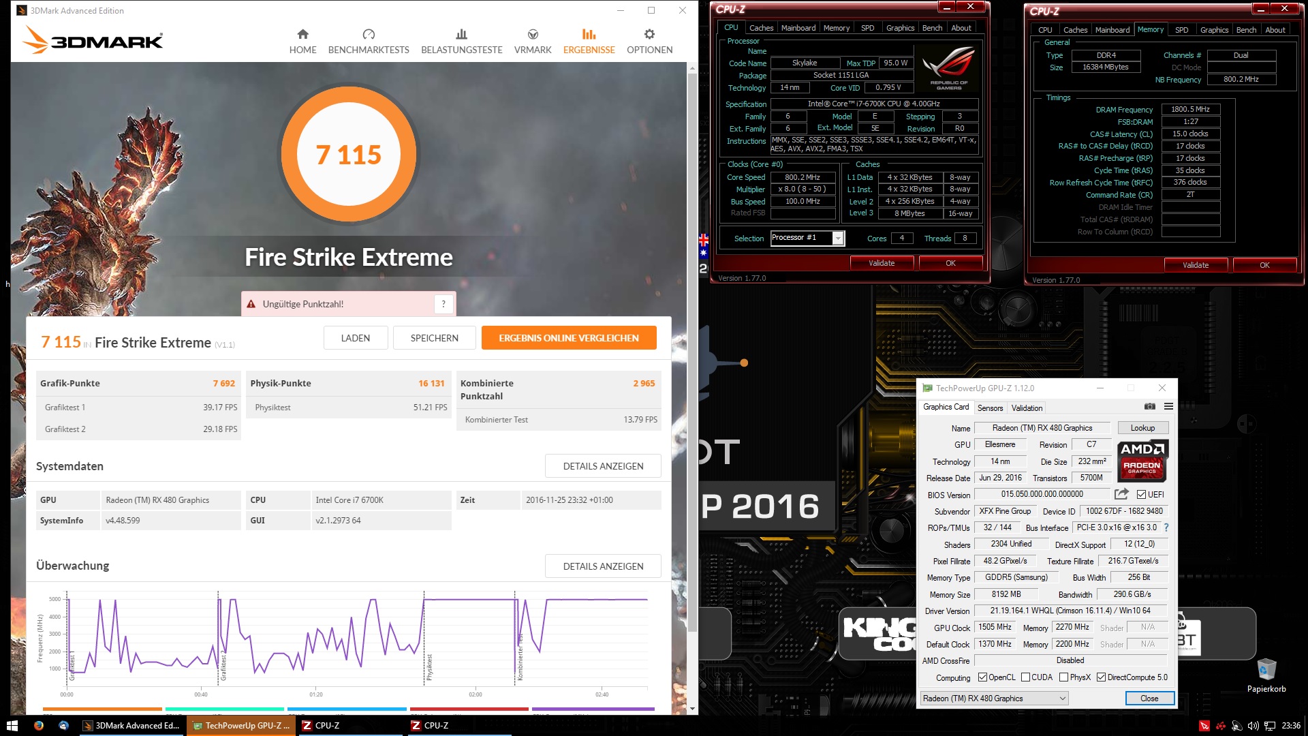1308x736 pixels.
Task: Click the question mark help button
Action: click(x=443, y=304)
